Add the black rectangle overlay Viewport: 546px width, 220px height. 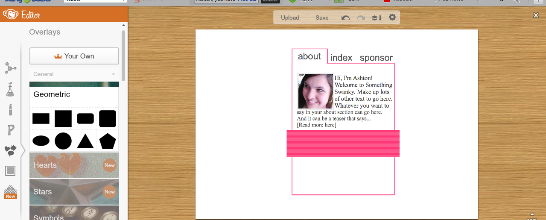click(x=41, y=119)
